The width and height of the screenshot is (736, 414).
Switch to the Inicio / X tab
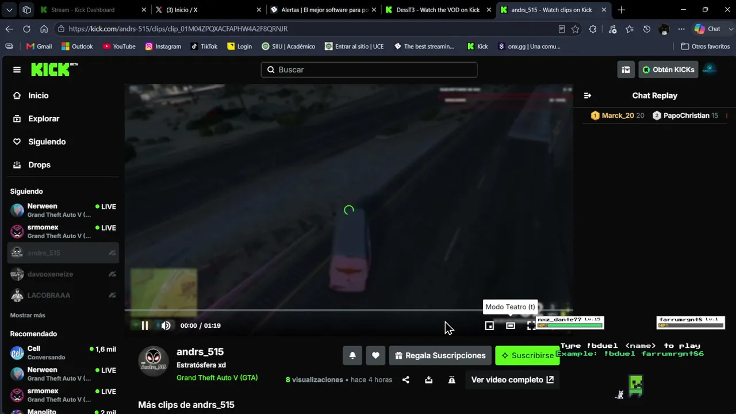click(207, 10)
